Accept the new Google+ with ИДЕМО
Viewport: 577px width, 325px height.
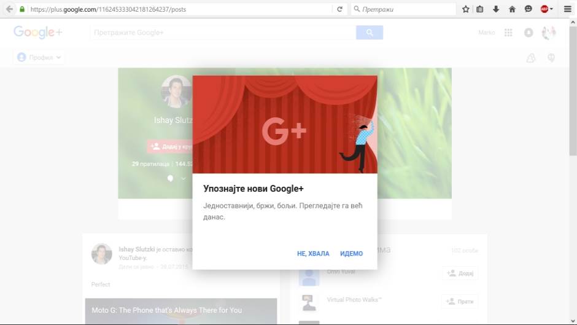click(351, 254)
